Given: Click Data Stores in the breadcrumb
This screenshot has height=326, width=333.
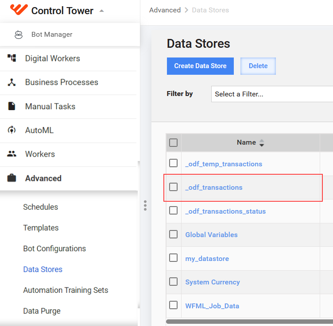Looking at the screenshot, I should pos(210,10).
